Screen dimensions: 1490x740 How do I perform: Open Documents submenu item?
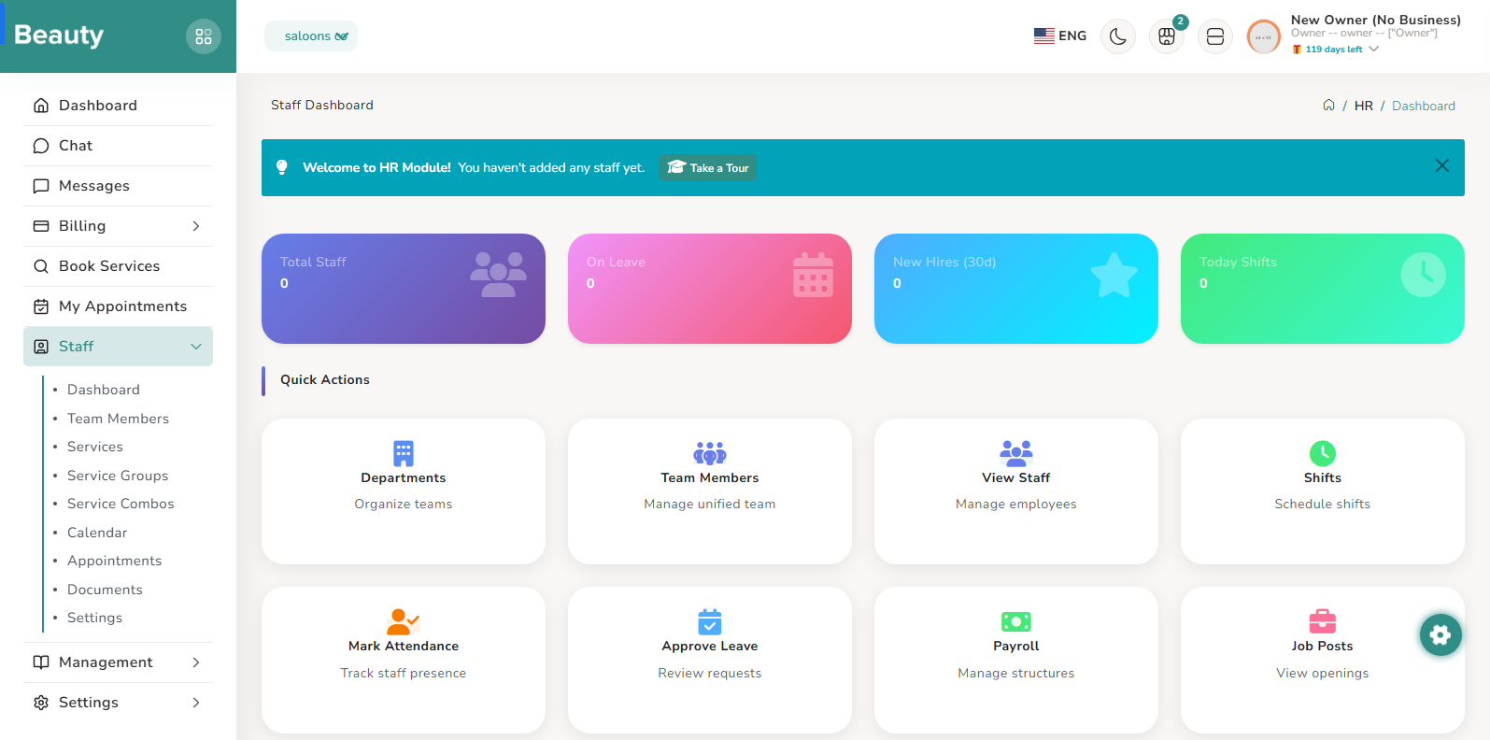(x=105, y=590)
